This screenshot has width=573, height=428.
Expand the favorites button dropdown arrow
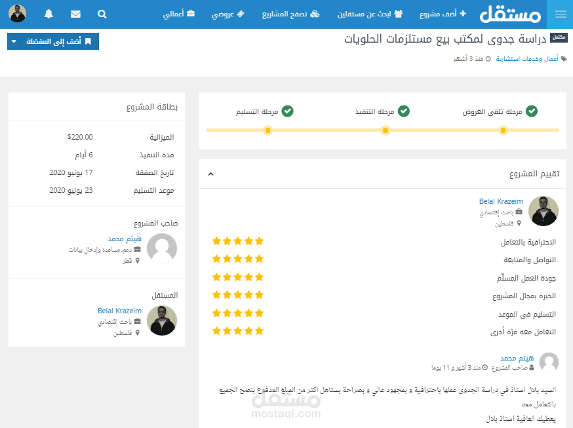tap(14, 41)
